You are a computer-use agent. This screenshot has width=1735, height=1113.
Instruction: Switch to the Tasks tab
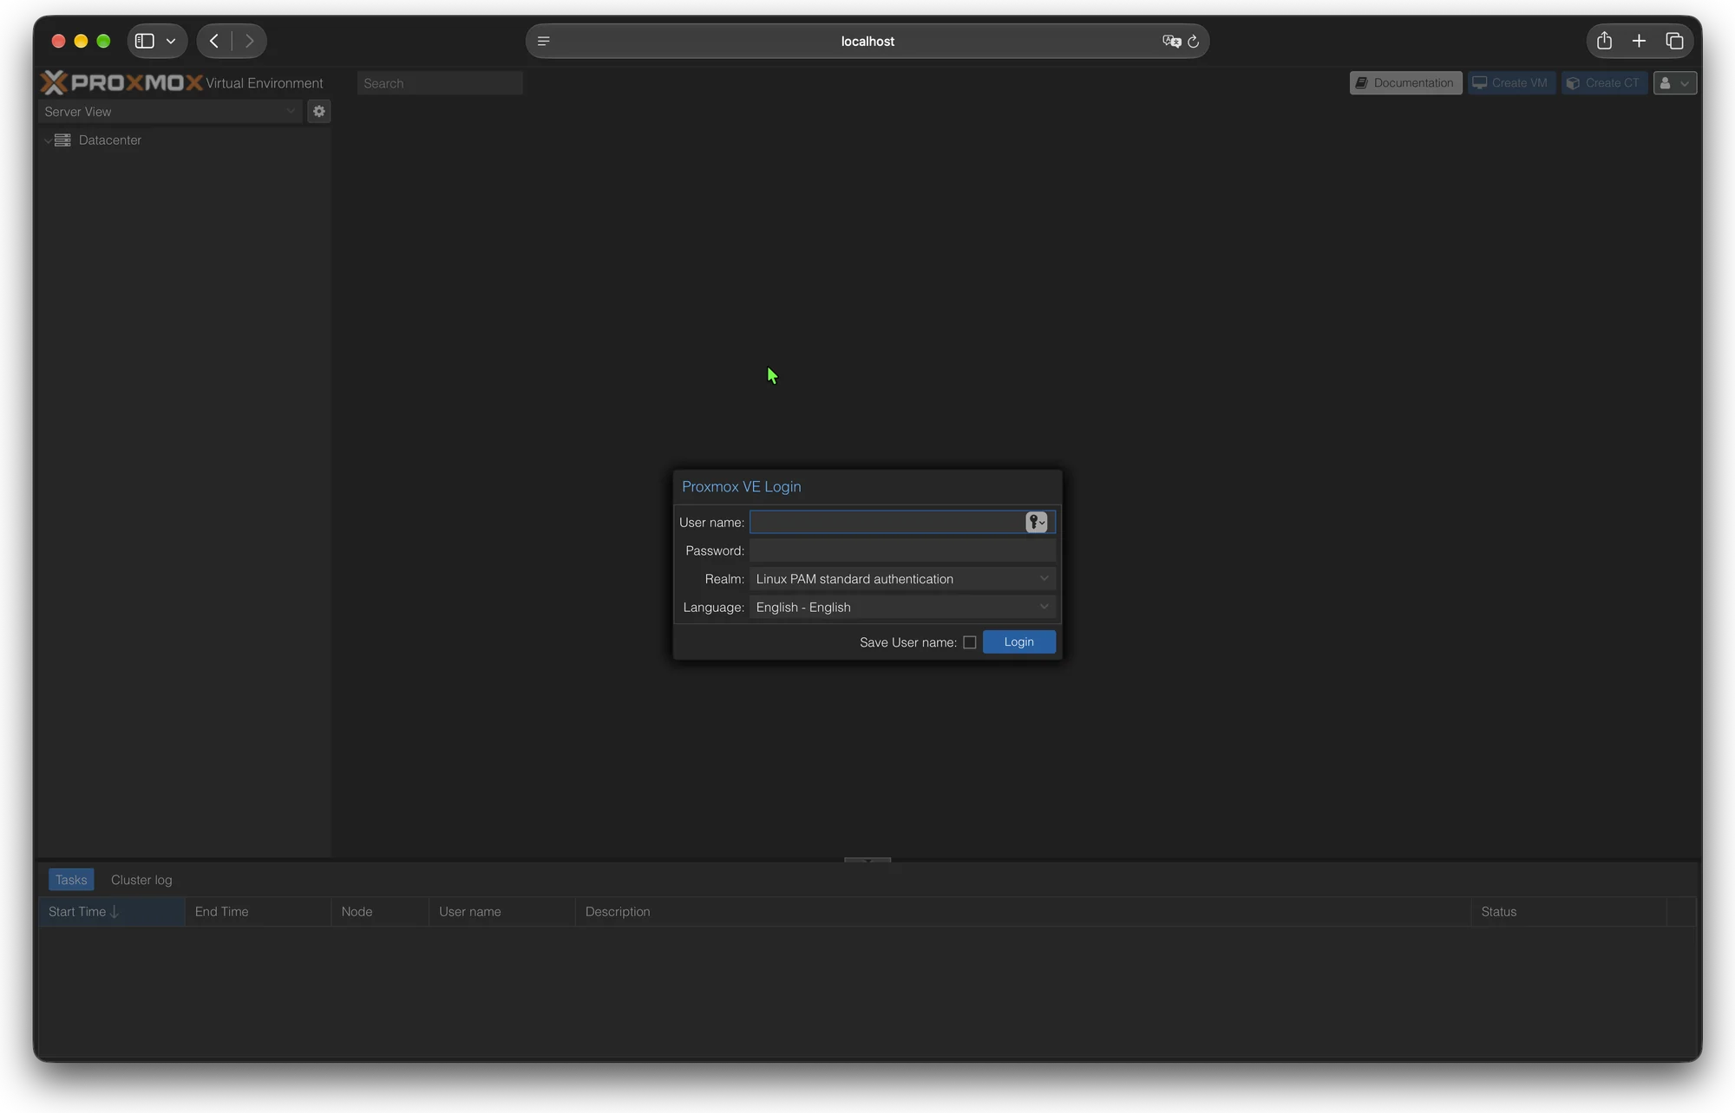click(x=71, y=880)
